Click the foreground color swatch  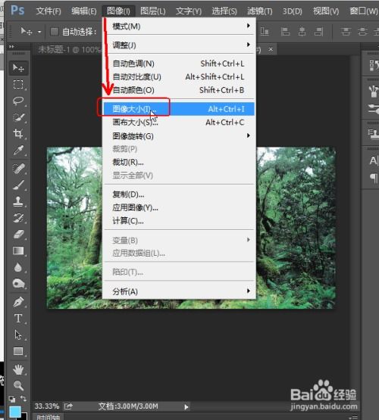coord(15,412)
